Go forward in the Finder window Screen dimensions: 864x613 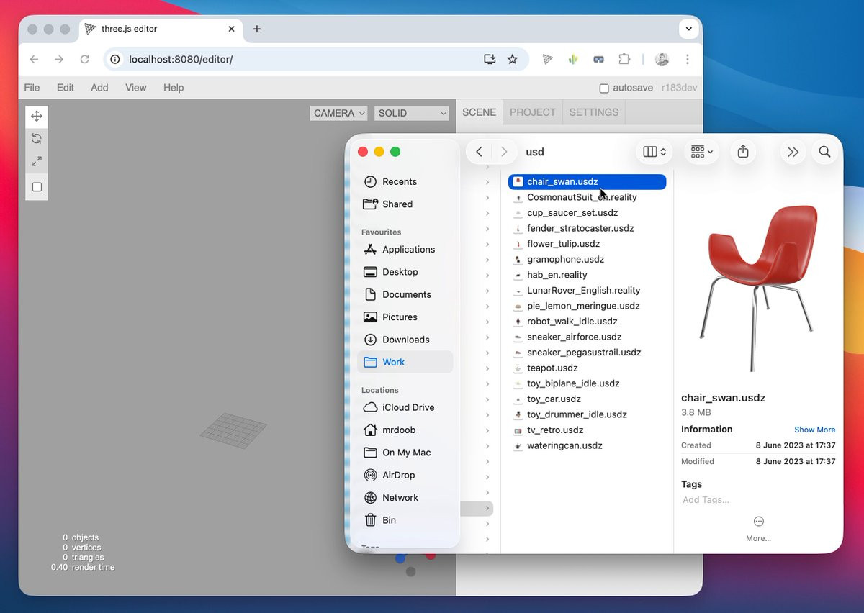point(504,152)
